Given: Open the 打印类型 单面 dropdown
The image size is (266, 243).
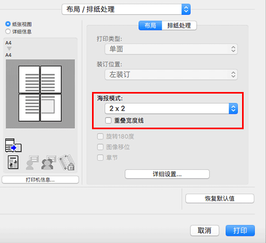Looking at the screenshot, I should coord(171,49).
